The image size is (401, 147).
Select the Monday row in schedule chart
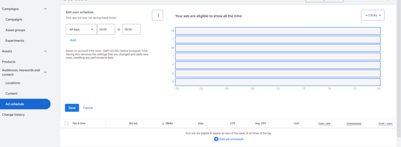pos(278,31)
